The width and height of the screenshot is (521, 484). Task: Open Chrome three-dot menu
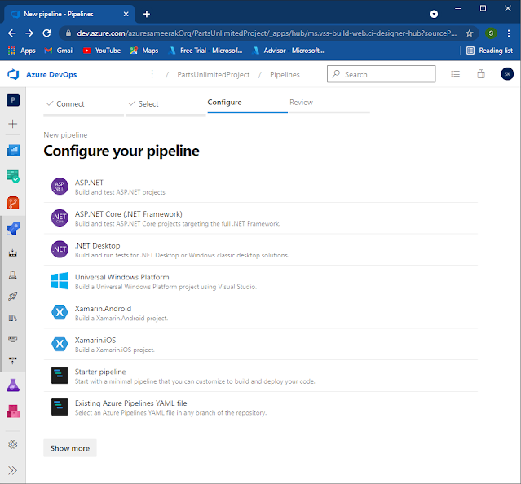click(x=509, y=33)
